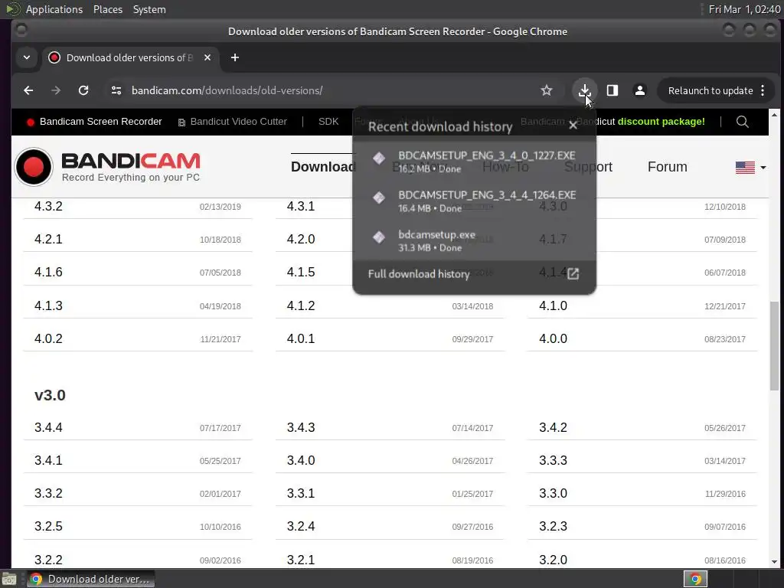Download version 4.0.2
This screenshot has width=784, height=588.
[x=48, y=338]
